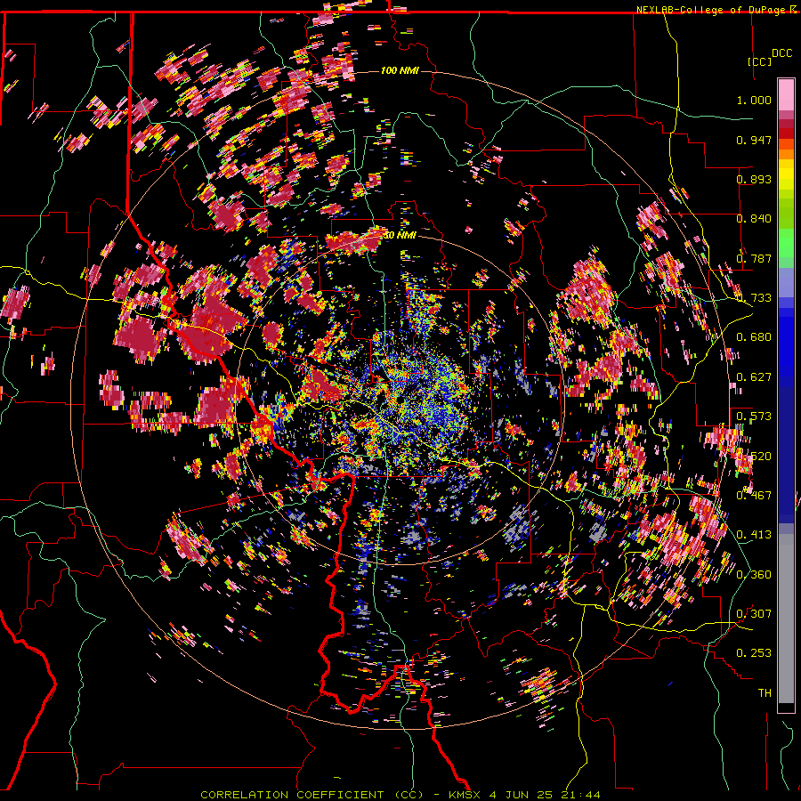Select the 0.787 legend value

754,258
